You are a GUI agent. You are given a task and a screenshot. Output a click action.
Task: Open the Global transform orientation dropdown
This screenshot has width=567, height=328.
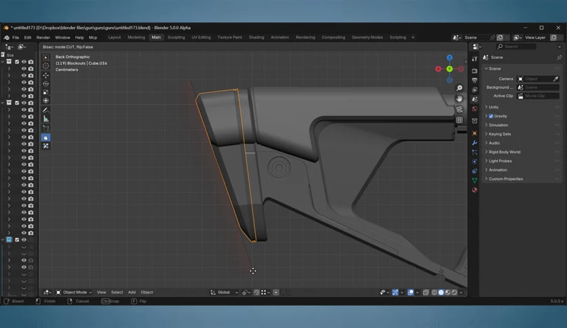coord(224,292)
